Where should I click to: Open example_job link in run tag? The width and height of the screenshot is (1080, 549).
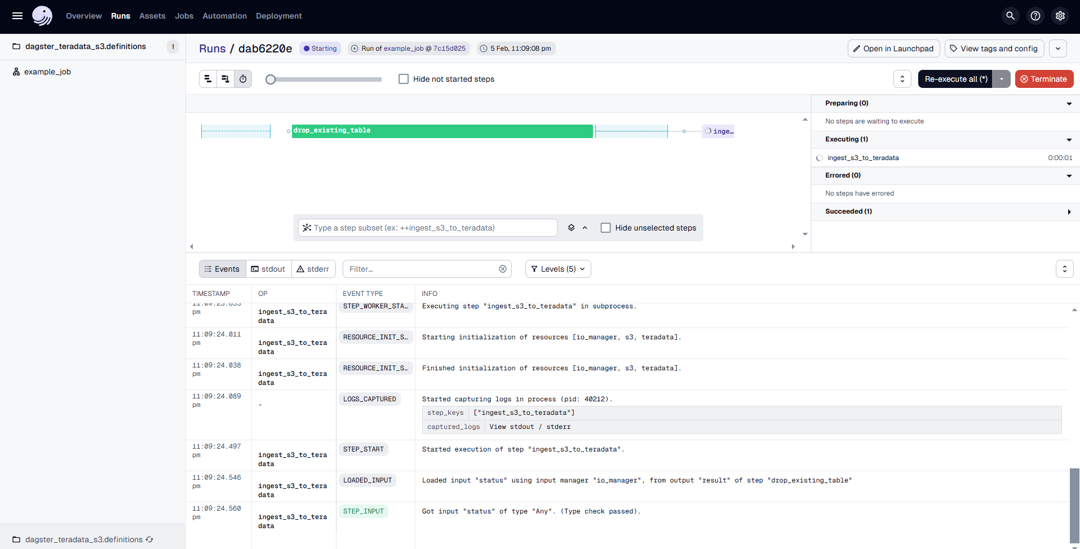[x=404, y=48]
